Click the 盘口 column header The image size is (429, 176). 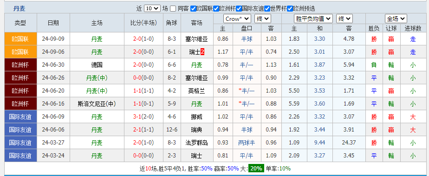pos(247,28)
